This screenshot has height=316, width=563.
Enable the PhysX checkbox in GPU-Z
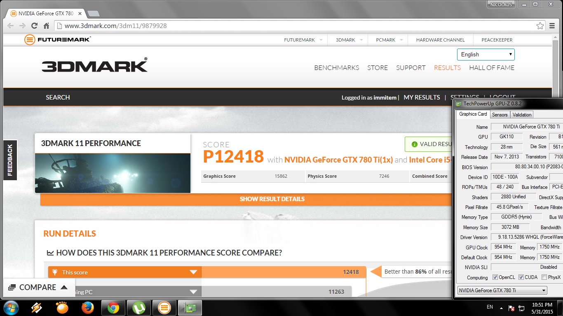click(544, 277)
